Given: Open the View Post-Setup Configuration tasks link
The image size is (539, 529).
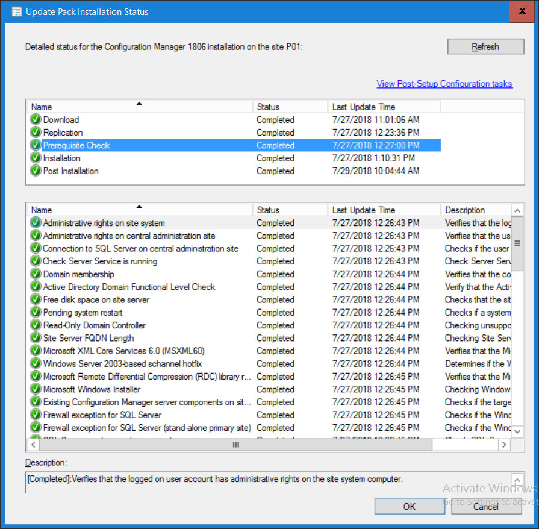Looking at the screenshot, I should [x=444, y=84].
